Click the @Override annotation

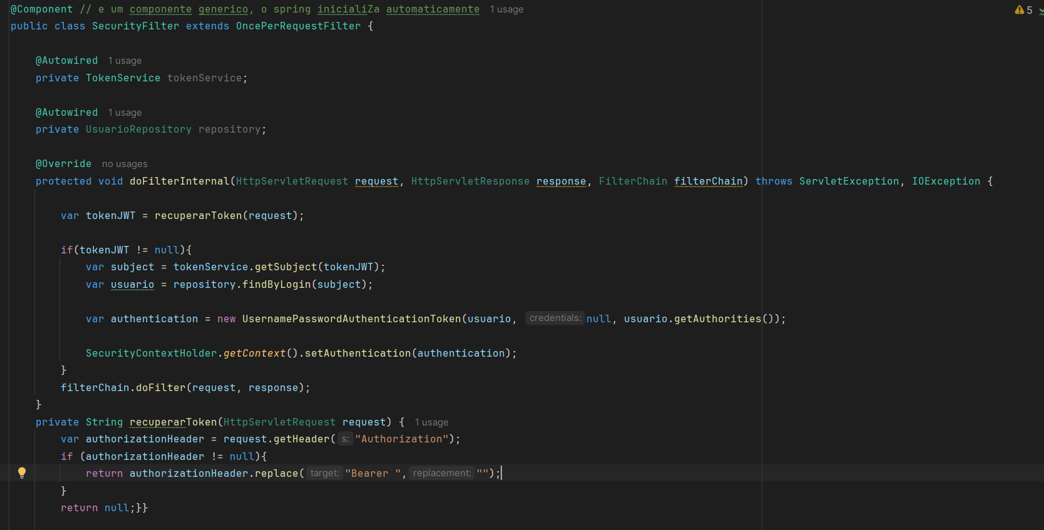pos(63,164)
